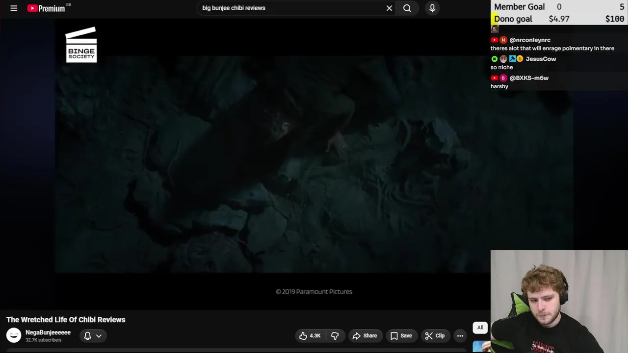
Task: Like the video with 4.3K likes
Action: coord(310,336)
